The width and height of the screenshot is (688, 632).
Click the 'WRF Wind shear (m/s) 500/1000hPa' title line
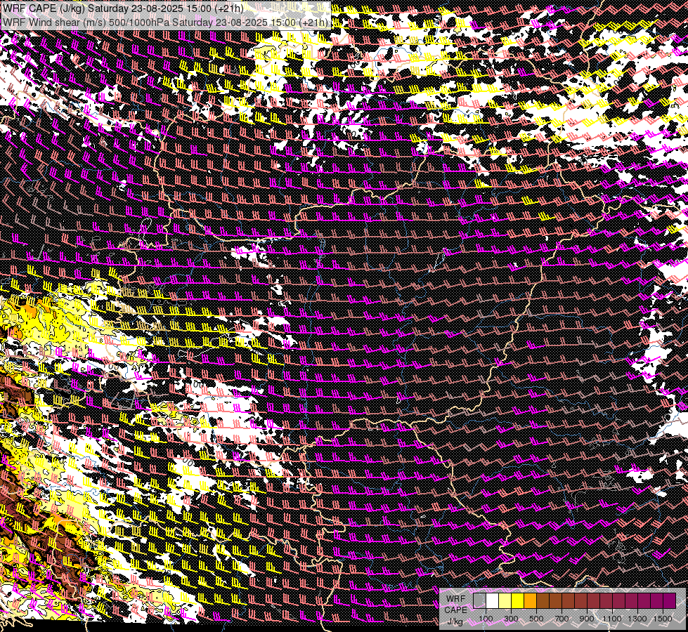[x=165, y=22]
